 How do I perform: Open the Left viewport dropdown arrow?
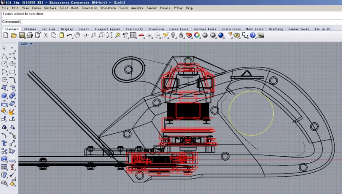(31, 44)
